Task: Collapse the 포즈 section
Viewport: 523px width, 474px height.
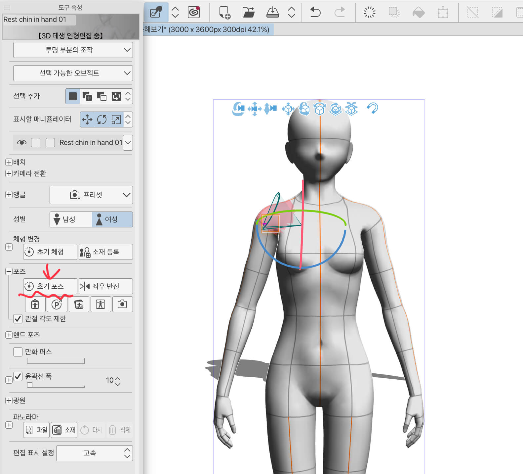Action: point(9,271)
